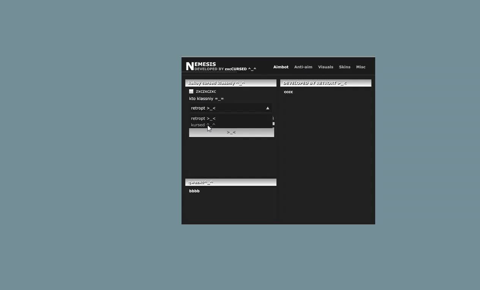Select retropt >_< from the dropdown list
This screenshot has height=290, width=480.
point(203,118)
